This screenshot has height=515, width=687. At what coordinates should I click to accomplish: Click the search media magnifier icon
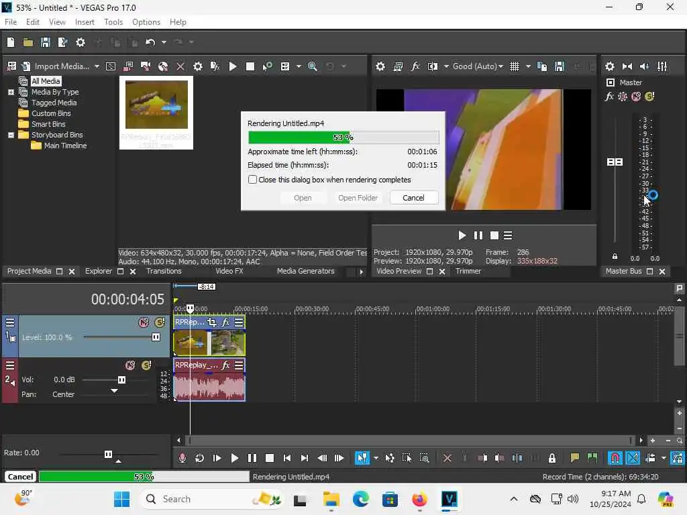click(313, 66)
